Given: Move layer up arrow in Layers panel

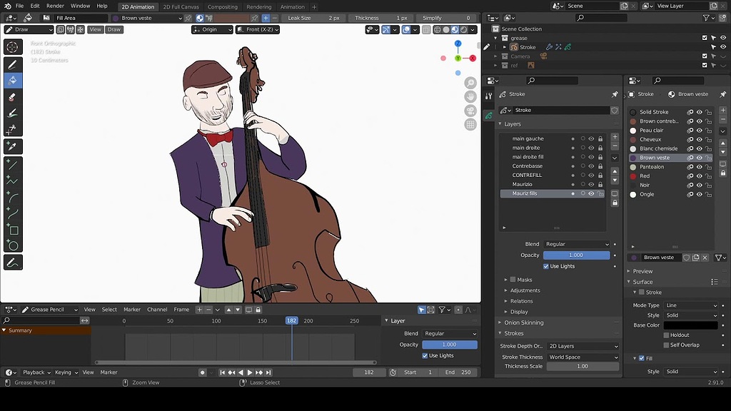Looking at the screenshot, I should (615, 171).
